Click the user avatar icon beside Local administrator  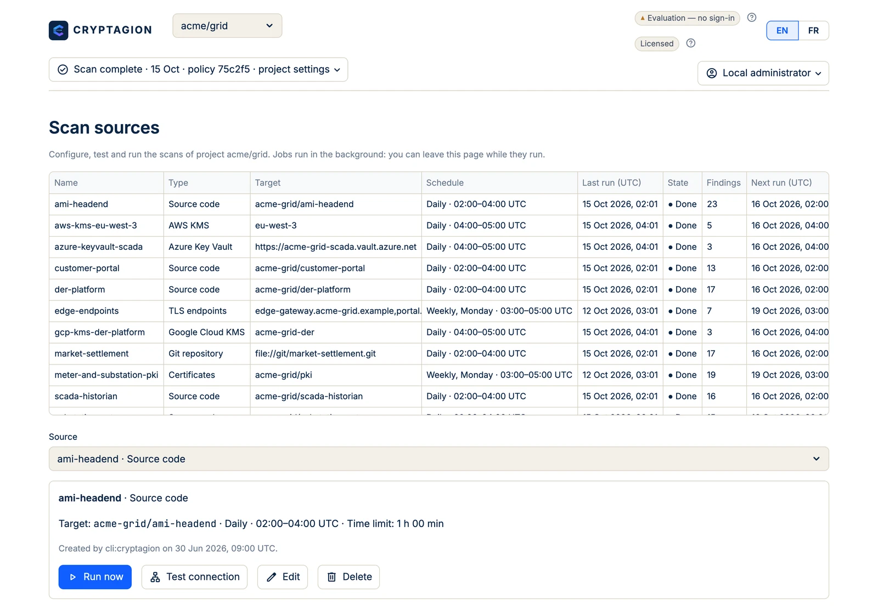click(x=712, y=73)
